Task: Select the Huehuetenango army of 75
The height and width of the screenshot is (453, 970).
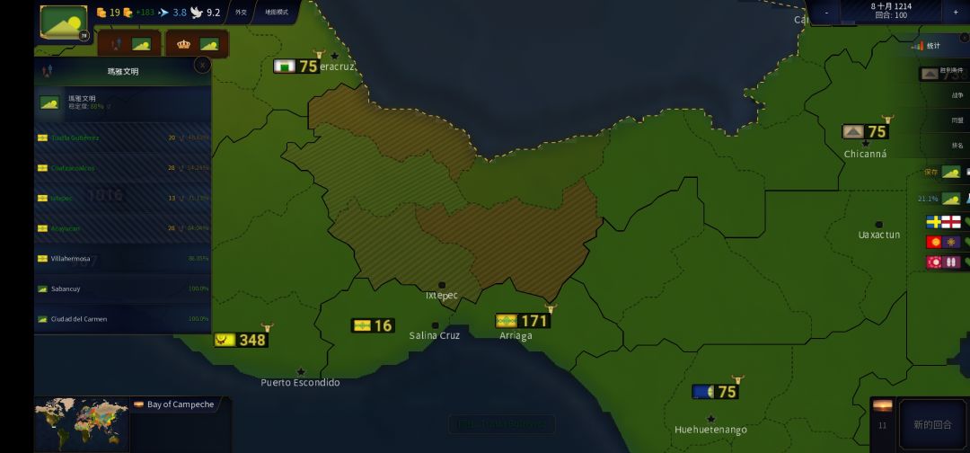Action: 716,392
